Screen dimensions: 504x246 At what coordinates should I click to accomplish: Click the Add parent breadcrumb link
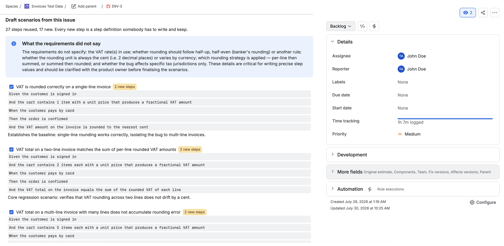click(x=87, y=6)
